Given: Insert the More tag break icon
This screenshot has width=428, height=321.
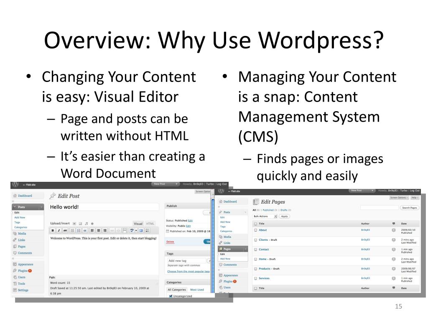Looking at the screenshot, I should pyautogui.click(x=125, y=231).
